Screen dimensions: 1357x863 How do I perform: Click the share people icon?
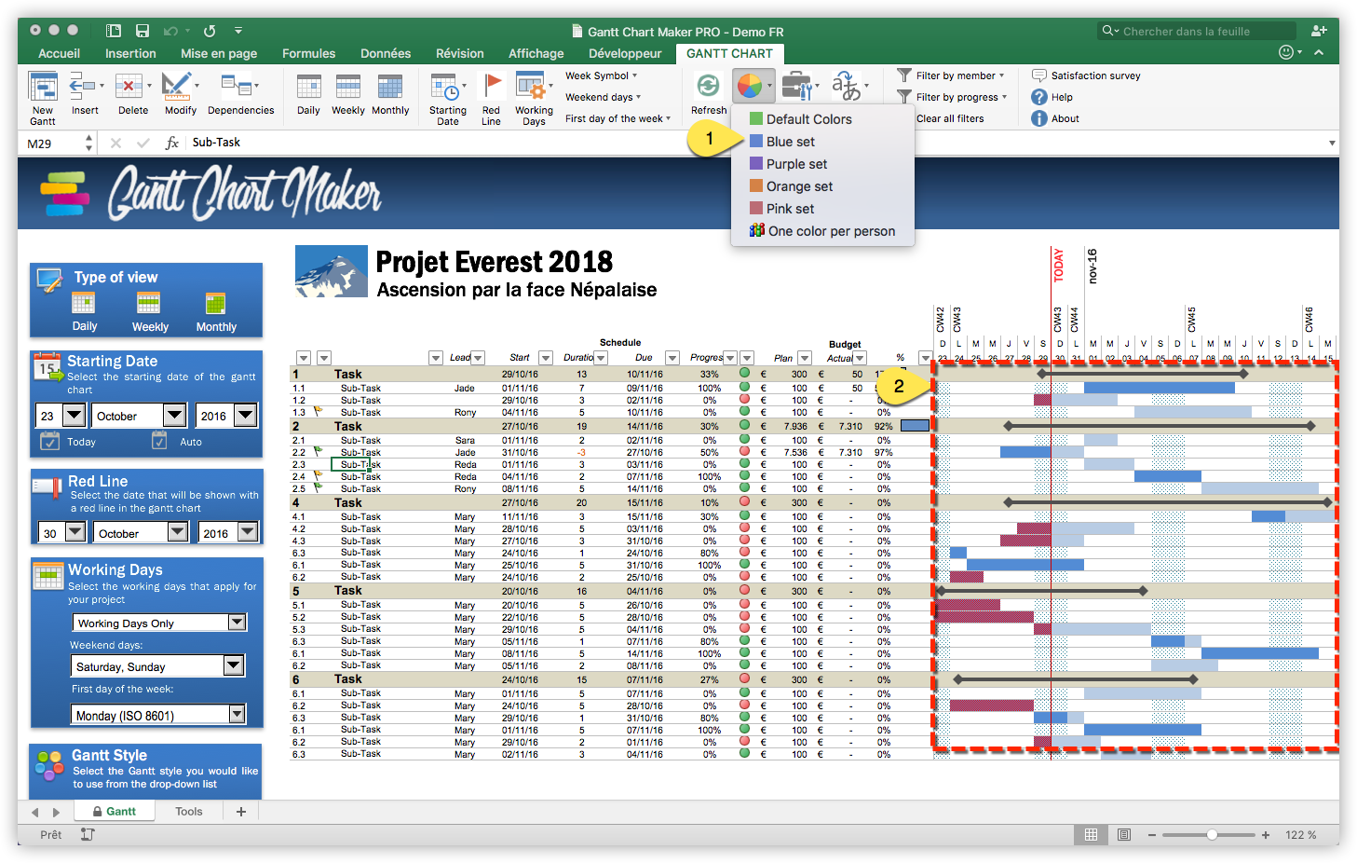pyautogui.click(x=1319, y=31)
